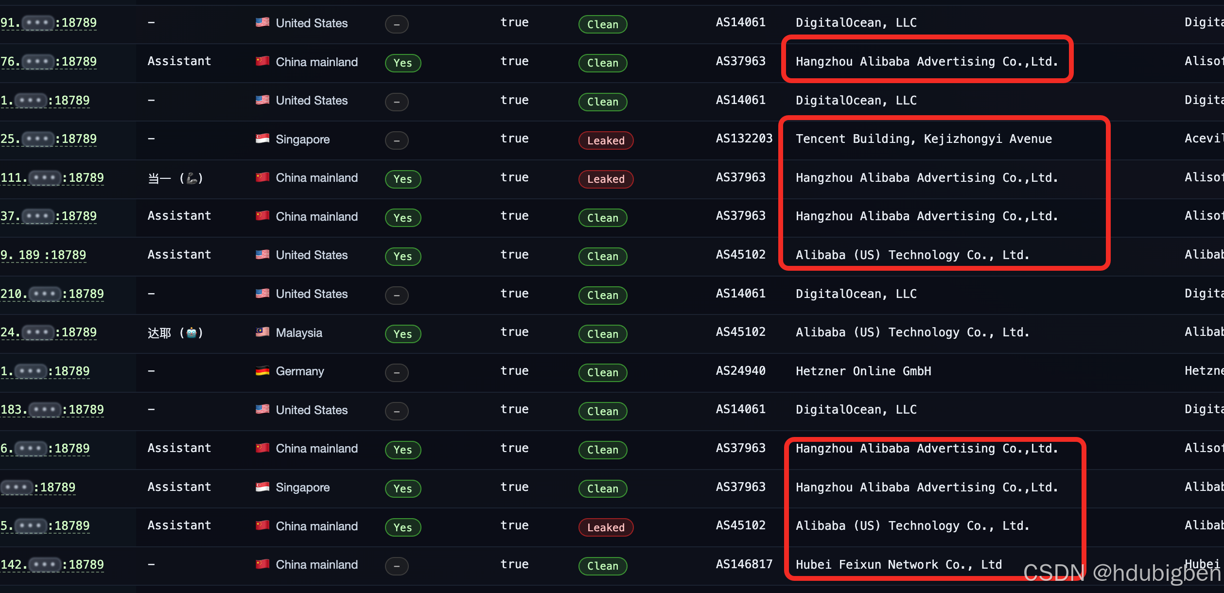Click the China flag in 142.x row
This screenshot has width=1224, height=593.
262,564
